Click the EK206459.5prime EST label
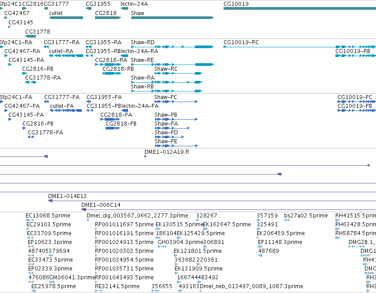This screenshot has width=376, height=293. click(x=281, y=233)
